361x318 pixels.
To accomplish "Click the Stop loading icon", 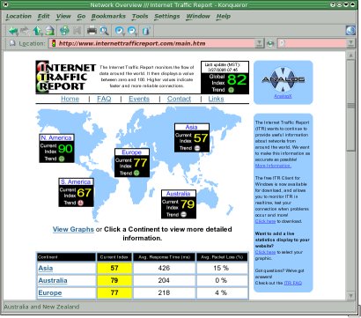I will point(77,31).
